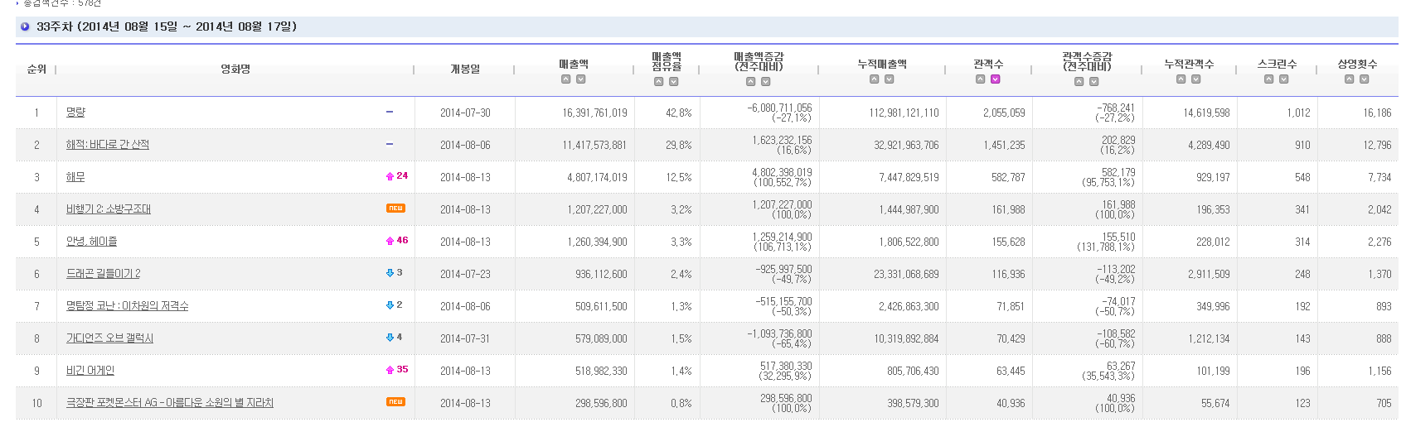Open the movie link 가디언즈 오브 갤럭시
The height and width of the screenshot is (422, 1406).
109,338
